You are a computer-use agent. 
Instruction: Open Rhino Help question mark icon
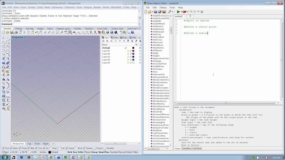click(133, 32)
